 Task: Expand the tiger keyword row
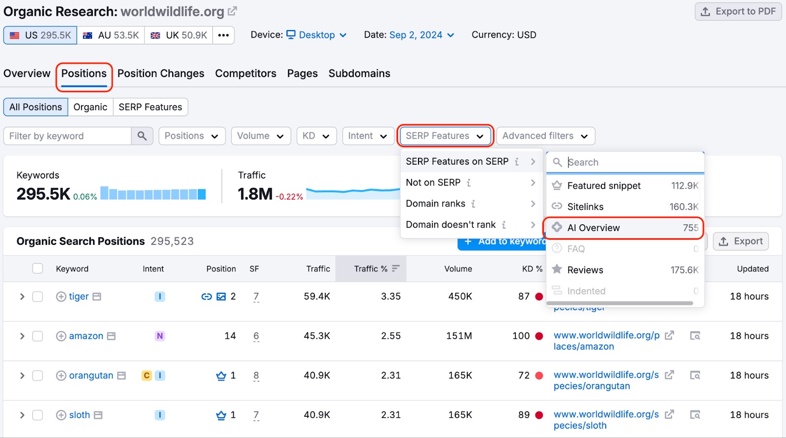pyautogui.click(x=22, y=297)
